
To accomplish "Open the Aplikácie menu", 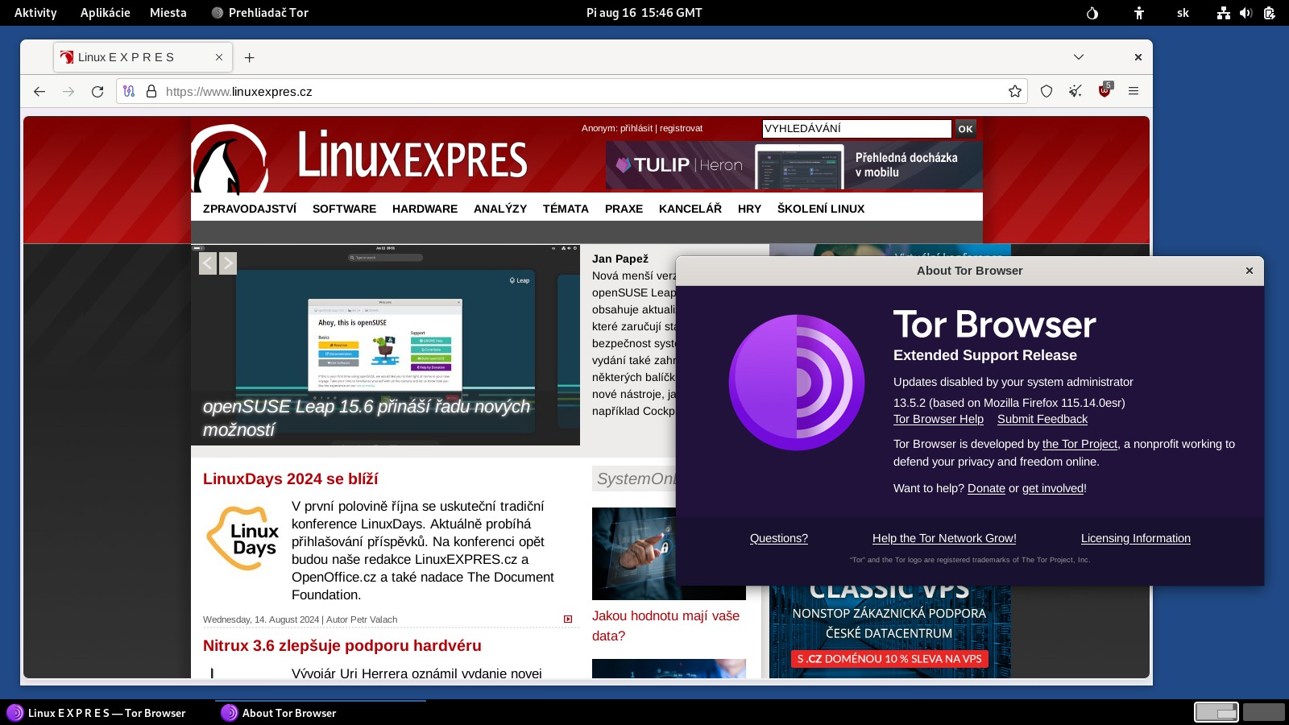I will click(x=106, y=13).
